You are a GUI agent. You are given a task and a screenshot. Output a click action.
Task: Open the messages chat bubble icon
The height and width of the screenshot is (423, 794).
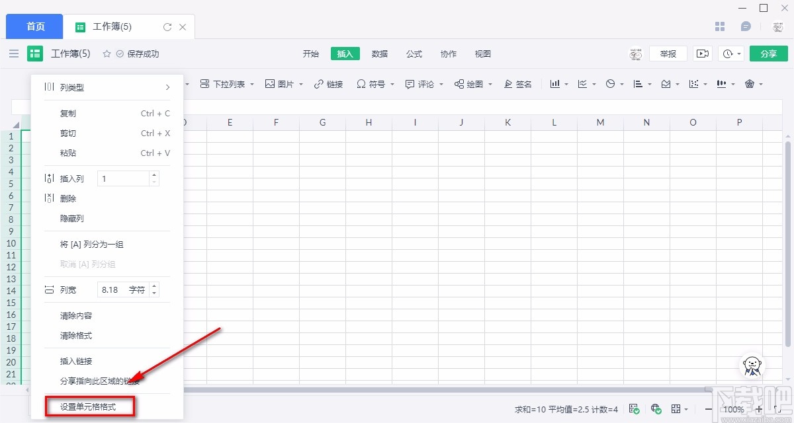click(746, 26)
